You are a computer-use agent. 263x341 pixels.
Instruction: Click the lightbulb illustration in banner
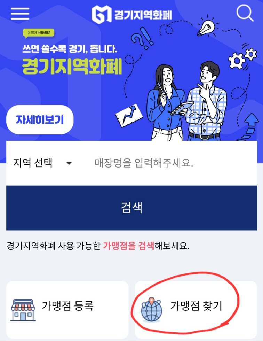tap(207, 28)
